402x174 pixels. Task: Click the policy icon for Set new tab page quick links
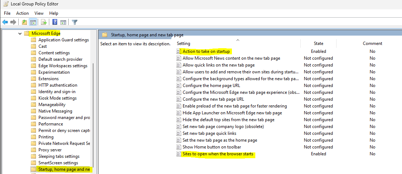click(x=179, y=133)
